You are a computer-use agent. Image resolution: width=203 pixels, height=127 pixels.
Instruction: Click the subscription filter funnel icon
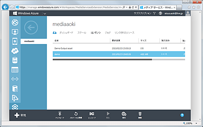(154, 13)
